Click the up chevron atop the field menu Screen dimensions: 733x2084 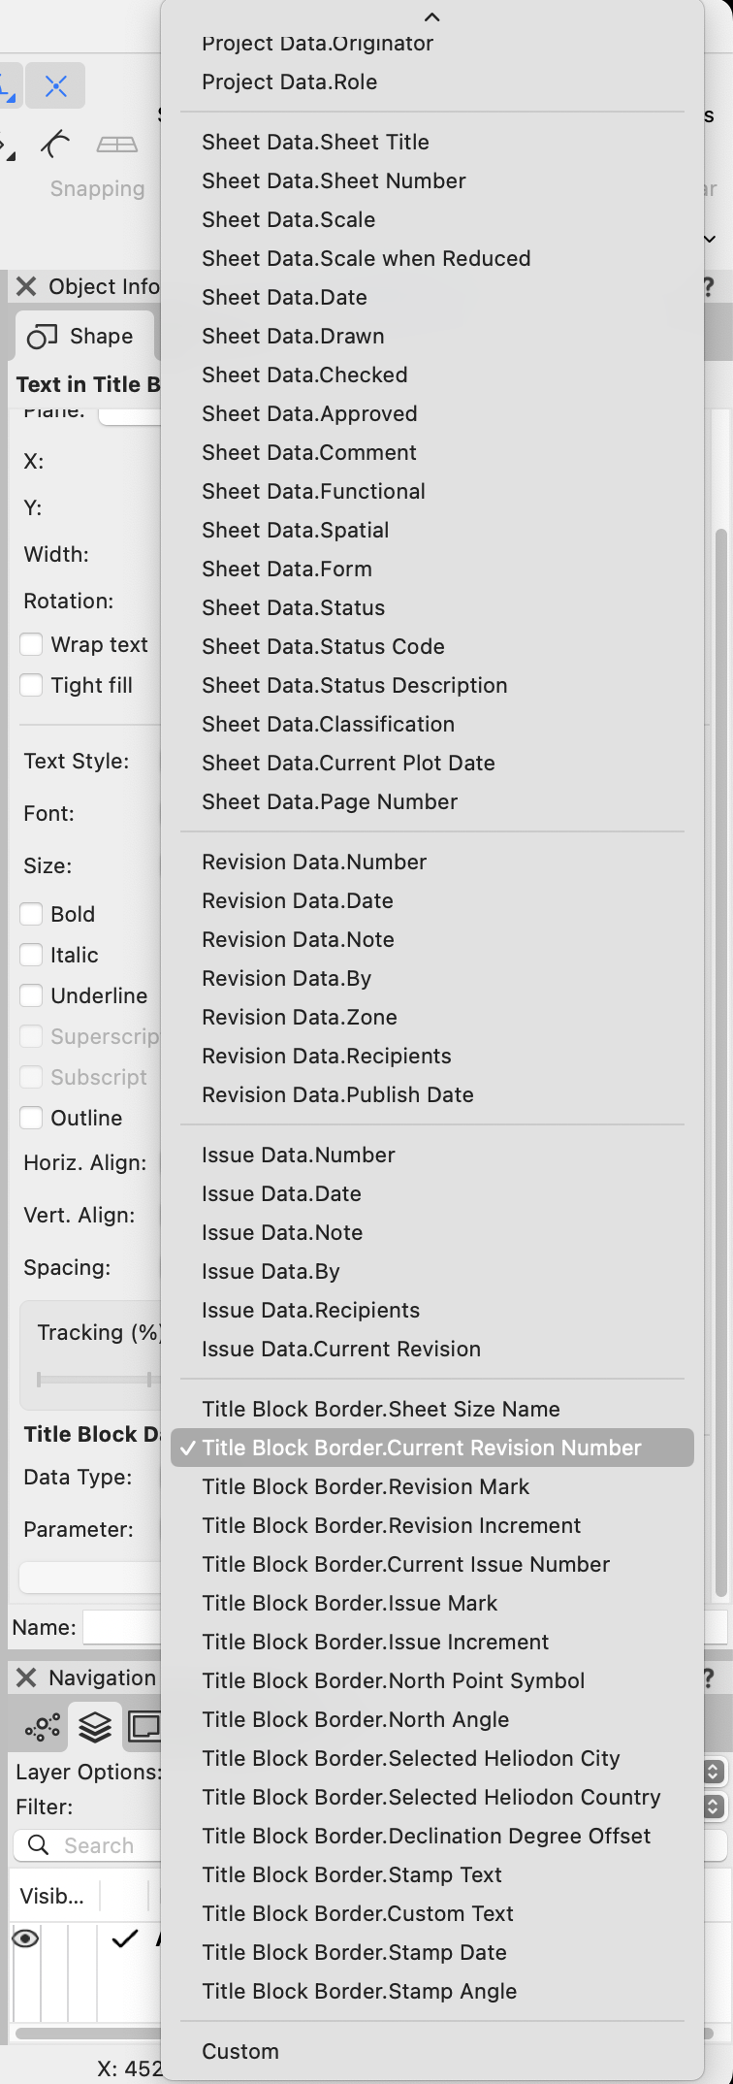coord(431,16)
